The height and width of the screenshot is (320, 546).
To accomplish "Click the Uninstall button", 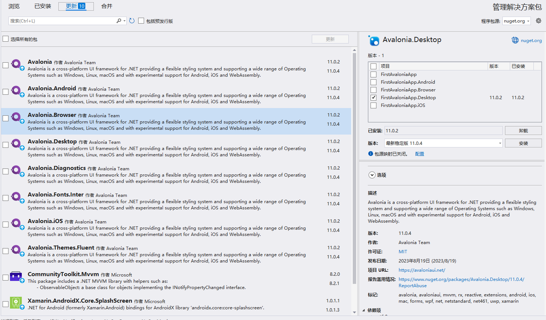I will point(523,131).
